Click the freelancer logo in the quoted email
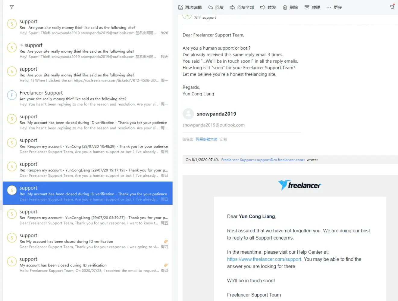The height and width of the screenshot is (301, 398). [x=300, y=185]
